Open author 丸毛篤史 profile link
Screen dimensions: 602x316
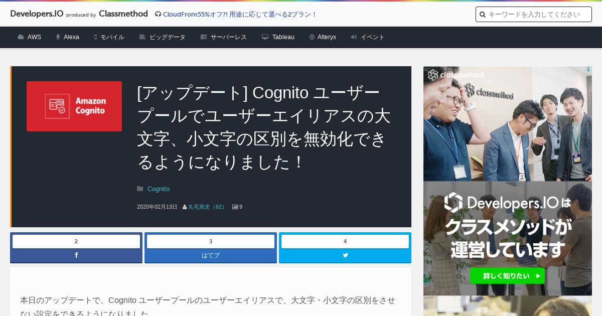pyautogui.click(x=207, y=207)
